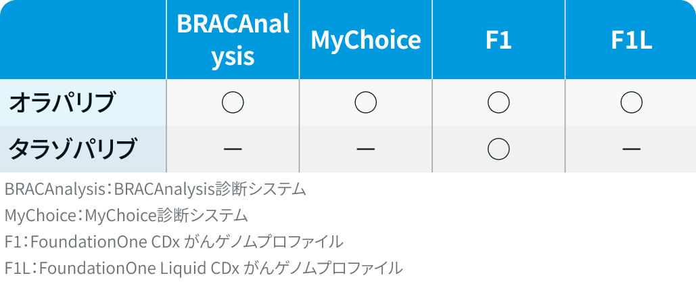The height and width of the screenshot is (282, 696).
Task: Click the circle for タラゾパリブ under F1
Action: click(498, 149)
